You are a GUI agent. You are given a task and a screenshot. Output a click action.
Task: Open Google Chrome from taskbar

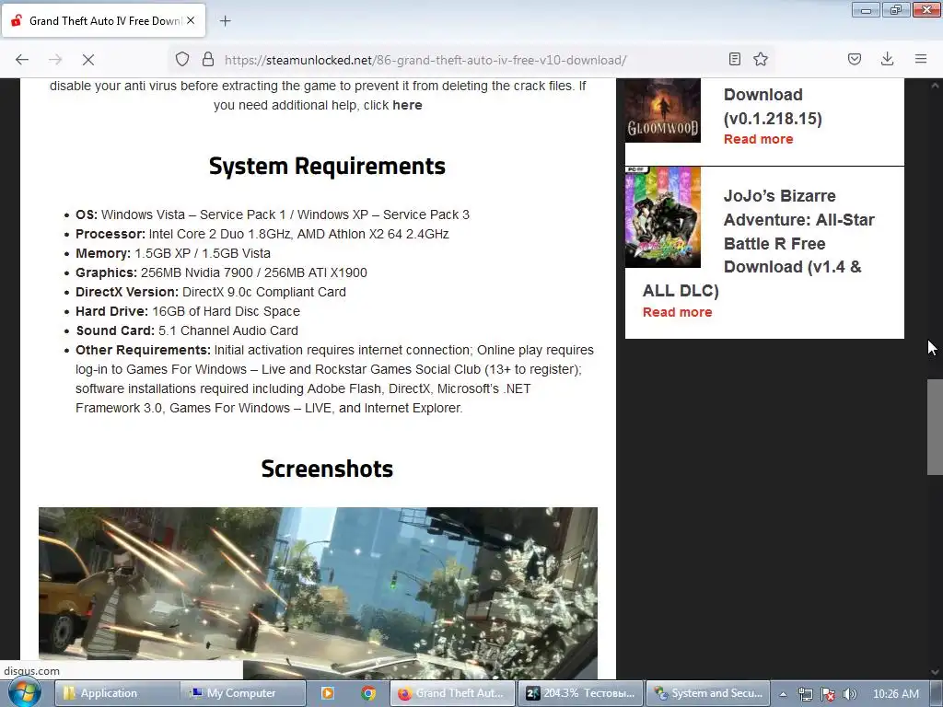tap(368, 693)
